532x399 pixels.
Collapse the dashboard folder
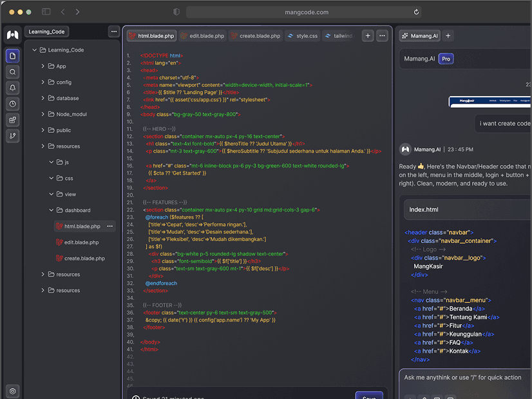point(52,210)
